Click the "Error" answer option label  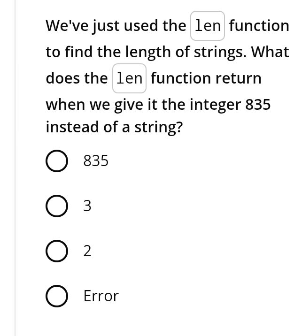click(101, 297)
